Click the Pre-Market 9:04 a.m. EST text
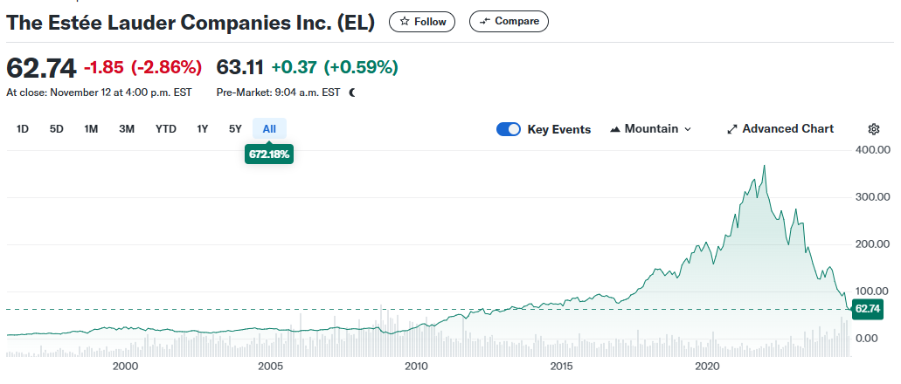901x384 pixels. point(278,92)
